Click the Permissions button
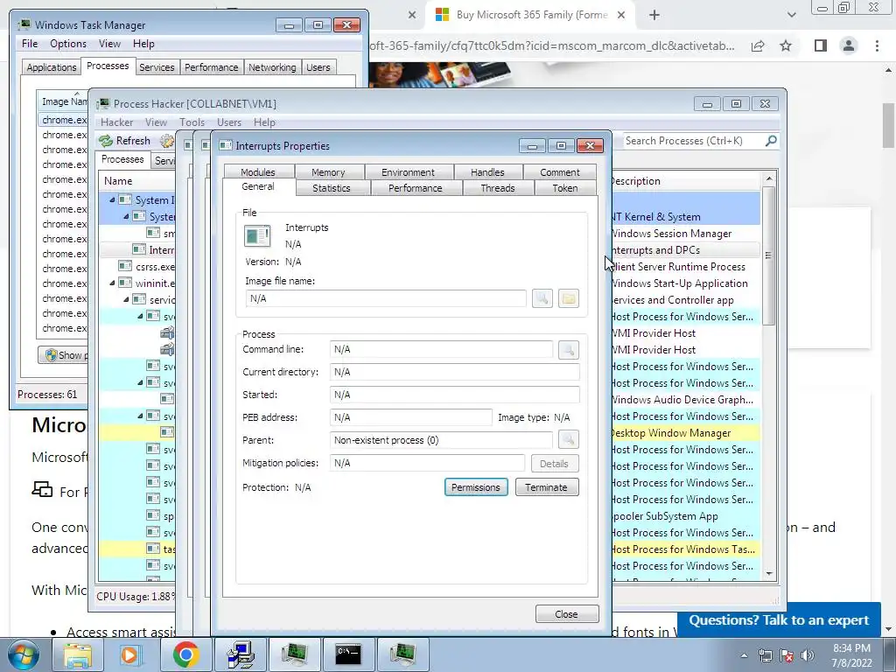The image size is (896, 672). pos(476,487)
